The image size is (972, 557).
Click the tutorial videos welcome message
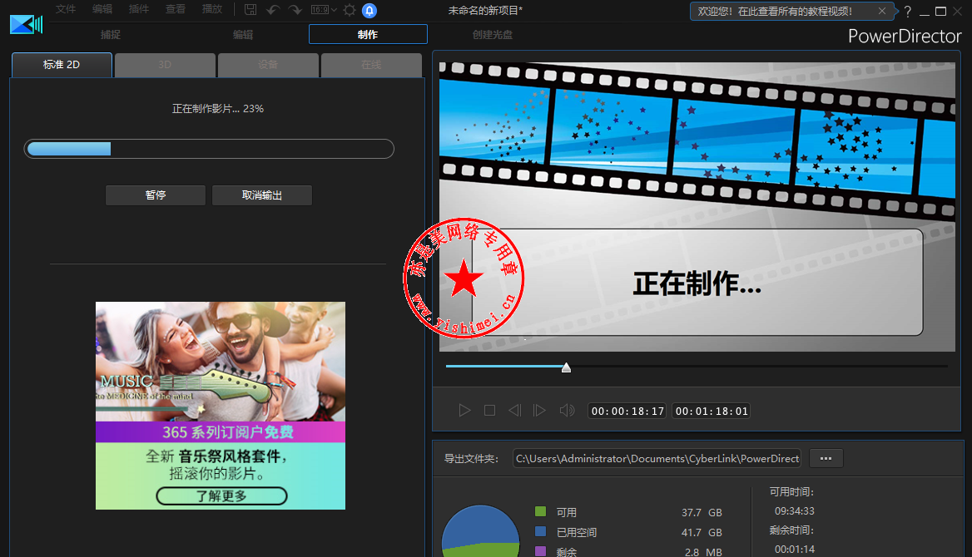tap(775, 11)
